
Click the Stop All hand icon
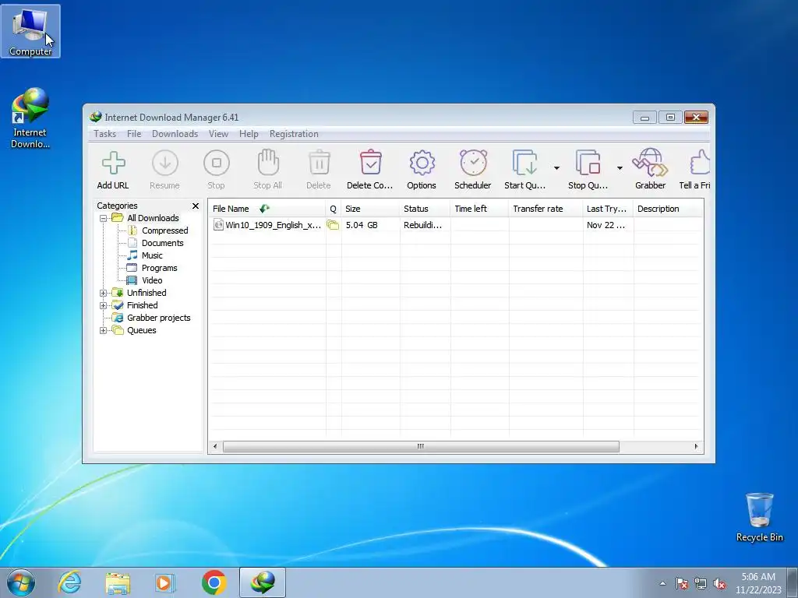pos(268,163)
